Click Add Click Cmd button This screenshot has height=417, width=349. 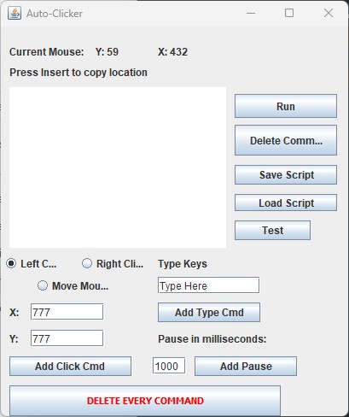click(70, 367)
